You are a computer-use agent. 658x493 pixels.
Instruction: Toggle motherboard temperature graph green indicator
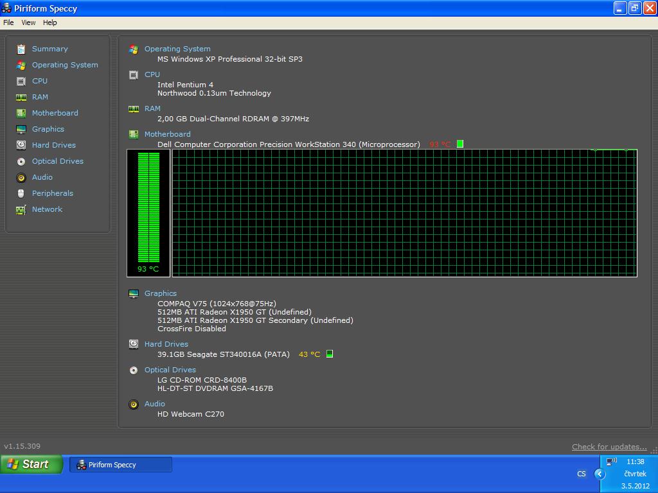pos(460,144)
